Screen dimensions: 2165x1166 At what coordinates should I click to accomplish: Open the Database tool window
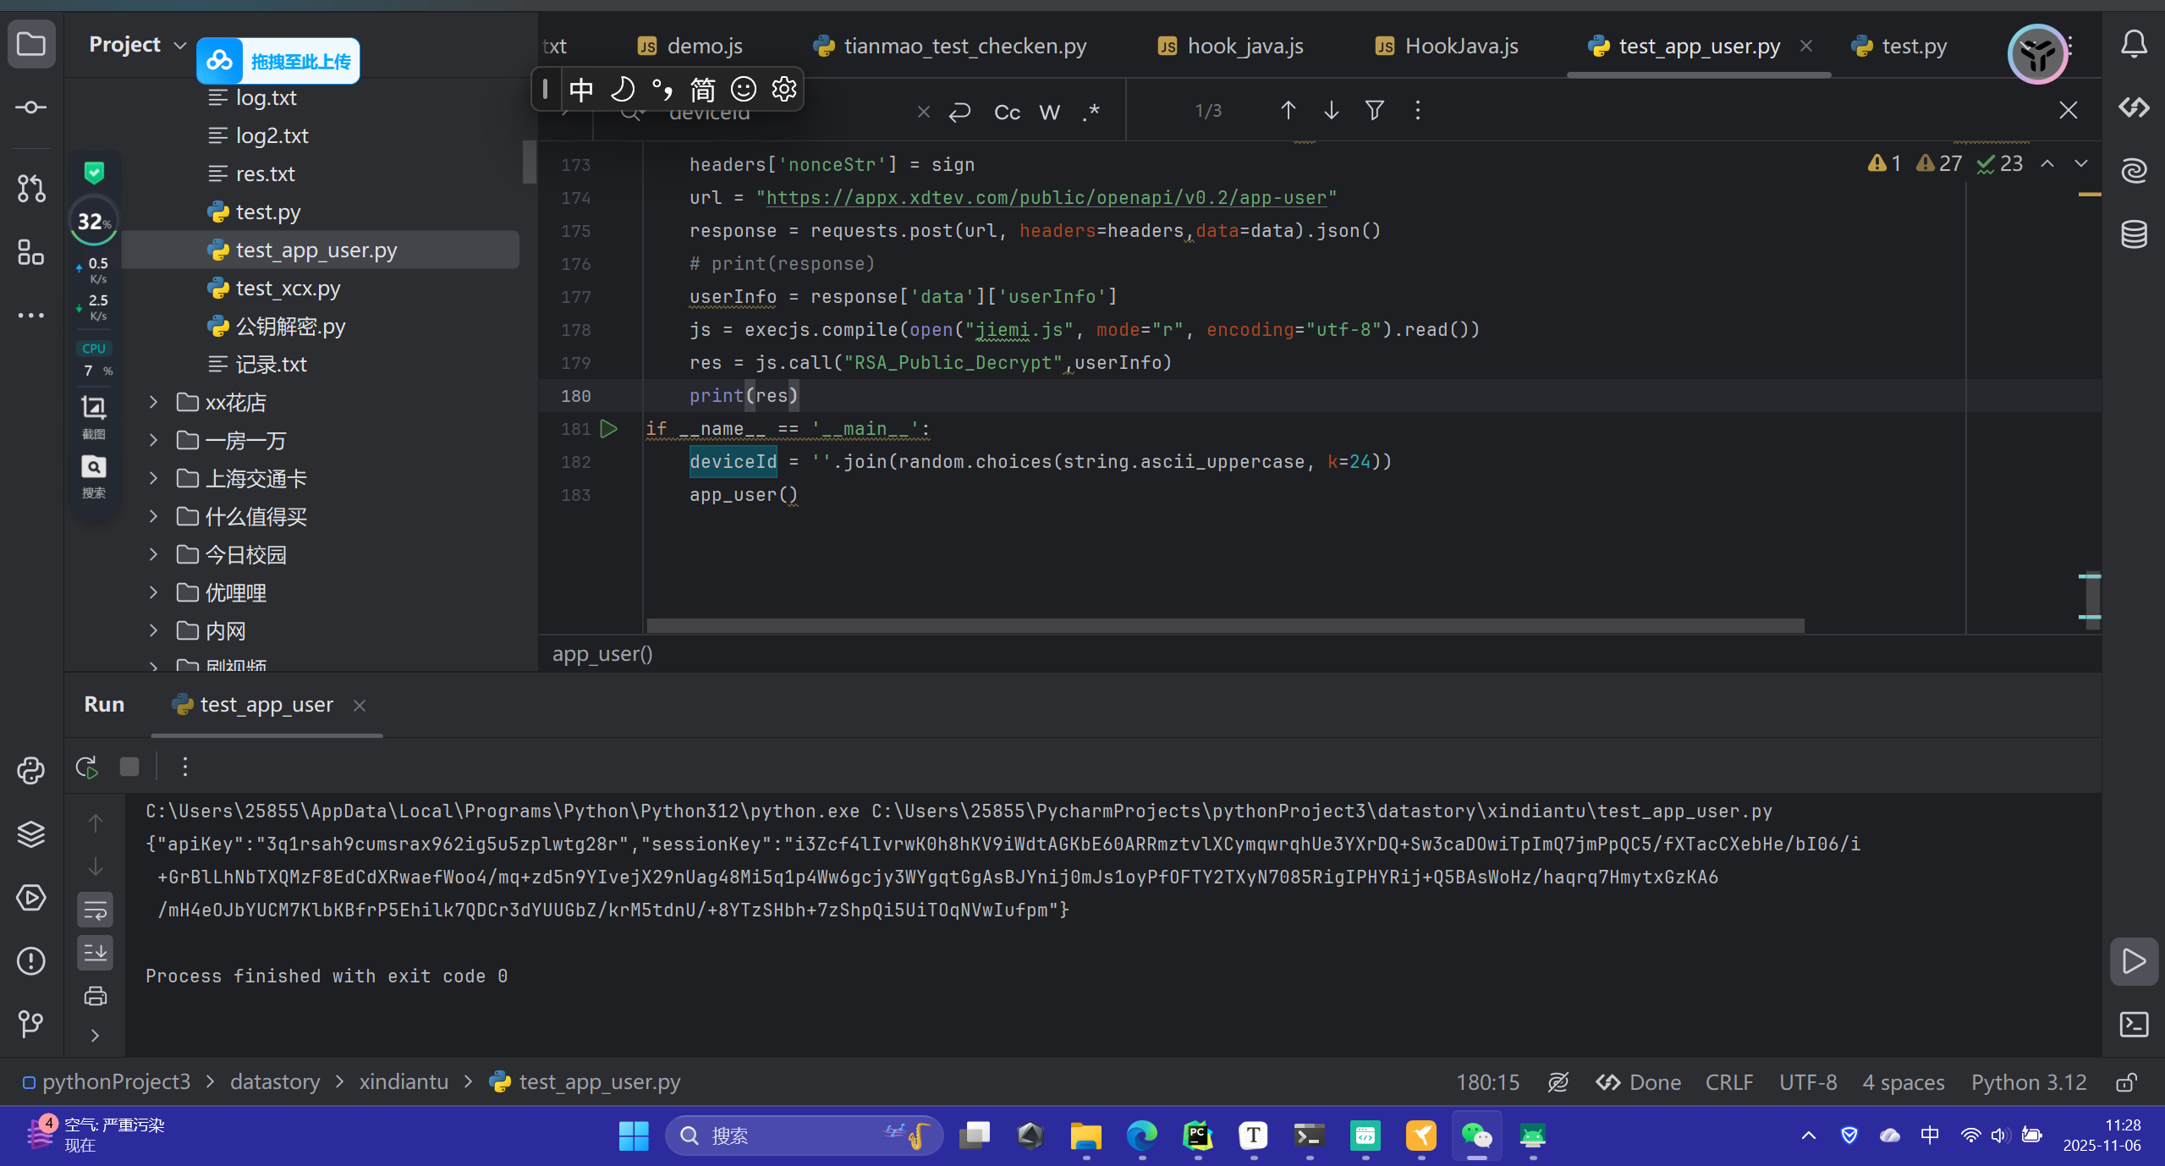pos(2134,234)
